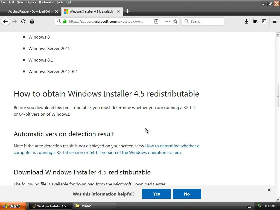Bookmark this page with the star
280x210 pixels.
[x=175, y=21]
